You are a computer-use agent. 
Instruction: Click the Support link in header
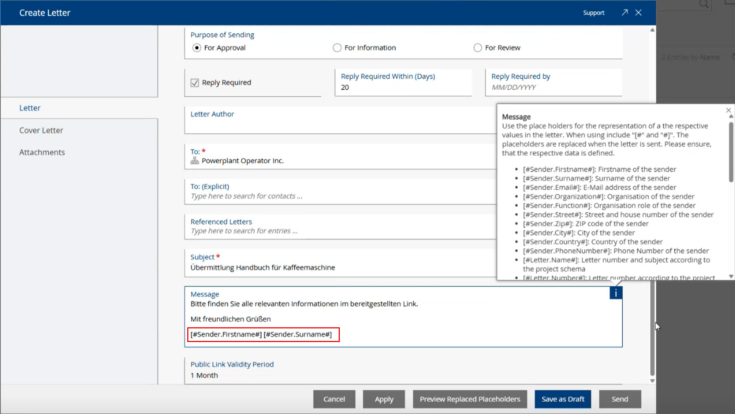click(594, 13)
